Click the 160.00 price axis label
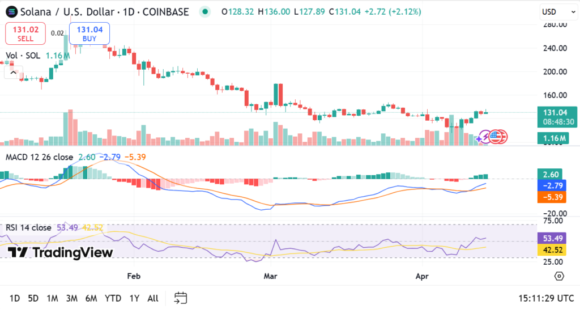The image size is (580, 309). 555,95
